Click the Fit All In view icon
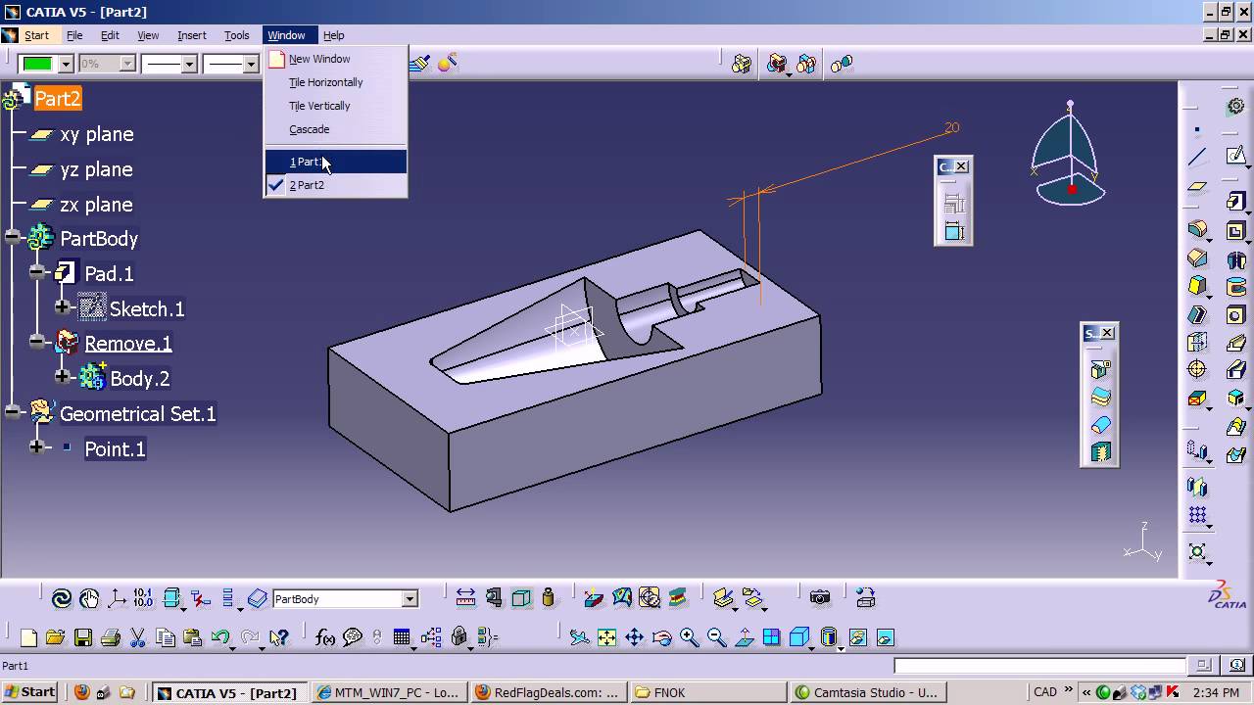 tap(607, 638)
